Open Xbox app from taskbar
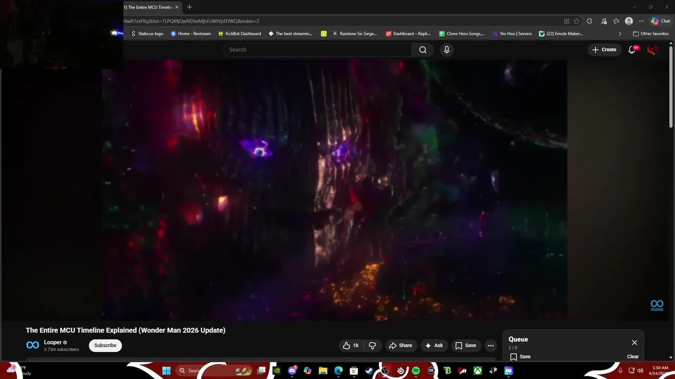This screenshot has height=379, width=675. [x=477, y=371]
